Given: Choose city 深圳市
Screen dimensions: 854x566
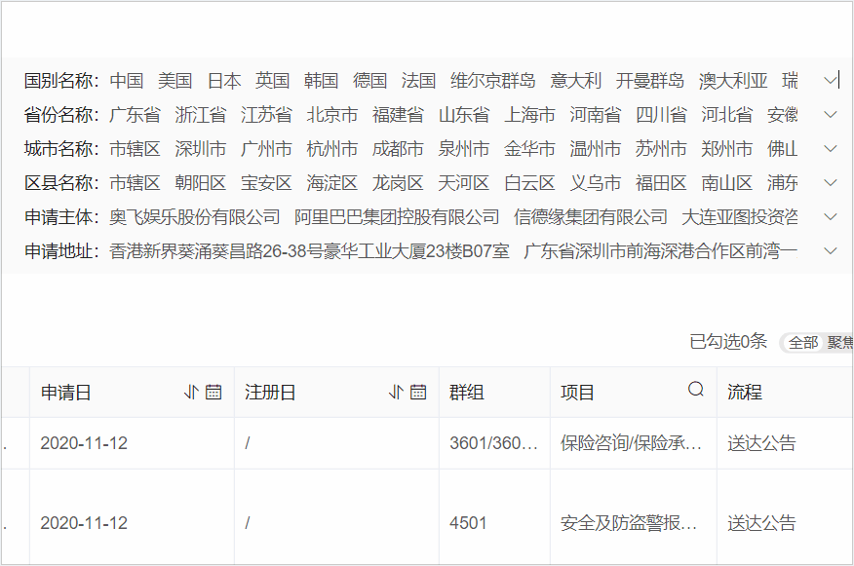Looking at the screenshot, I should 201,149.
